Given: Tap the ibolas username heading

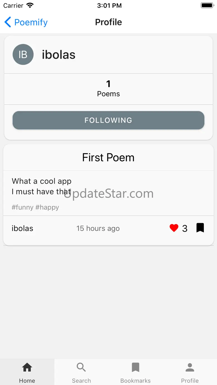Looking at the screenshot, I should [x=59, y=55].
